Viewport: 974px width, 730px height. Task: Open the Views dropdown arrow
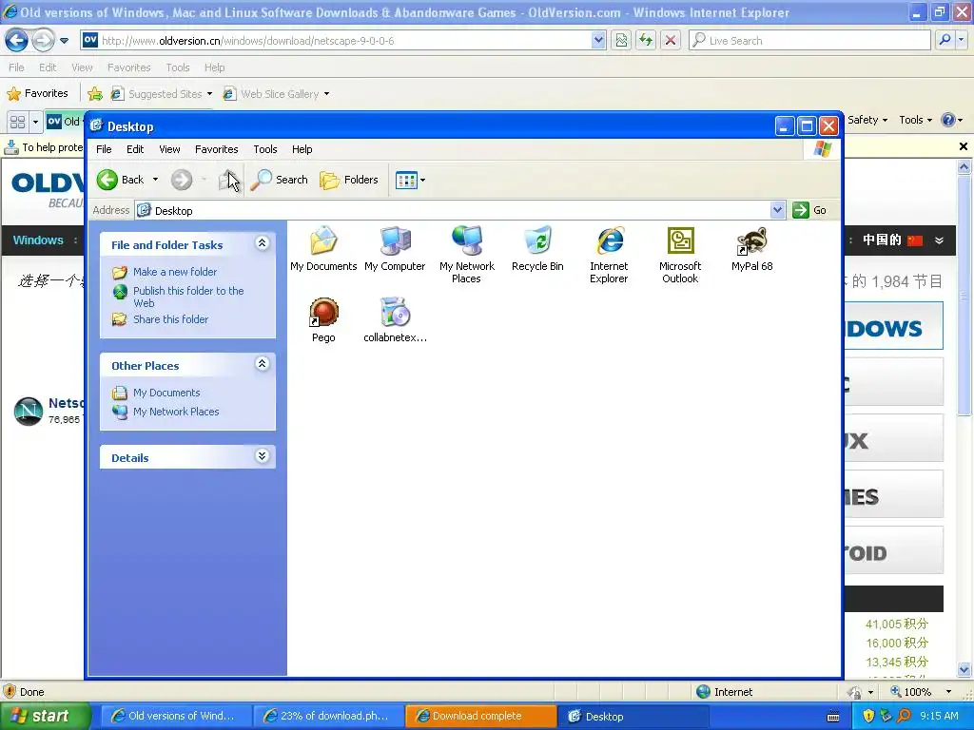(423, 180)
